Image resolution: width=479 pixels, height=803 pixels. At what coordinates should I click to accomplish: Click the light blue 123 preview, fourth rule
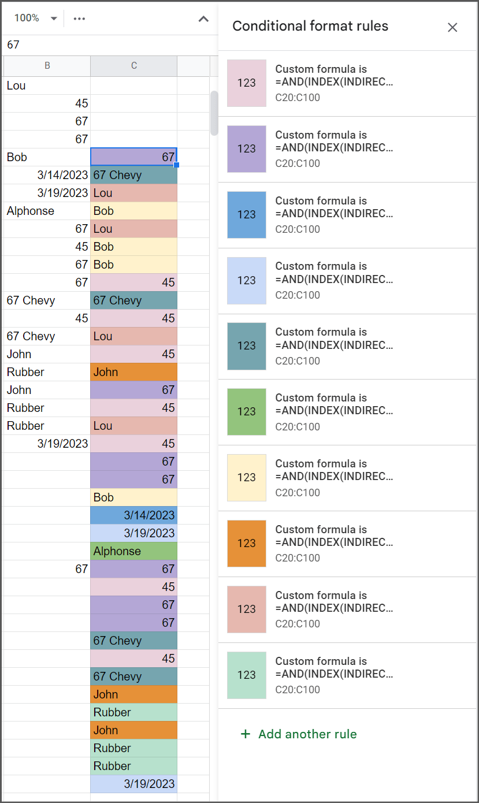coord(247,280)
